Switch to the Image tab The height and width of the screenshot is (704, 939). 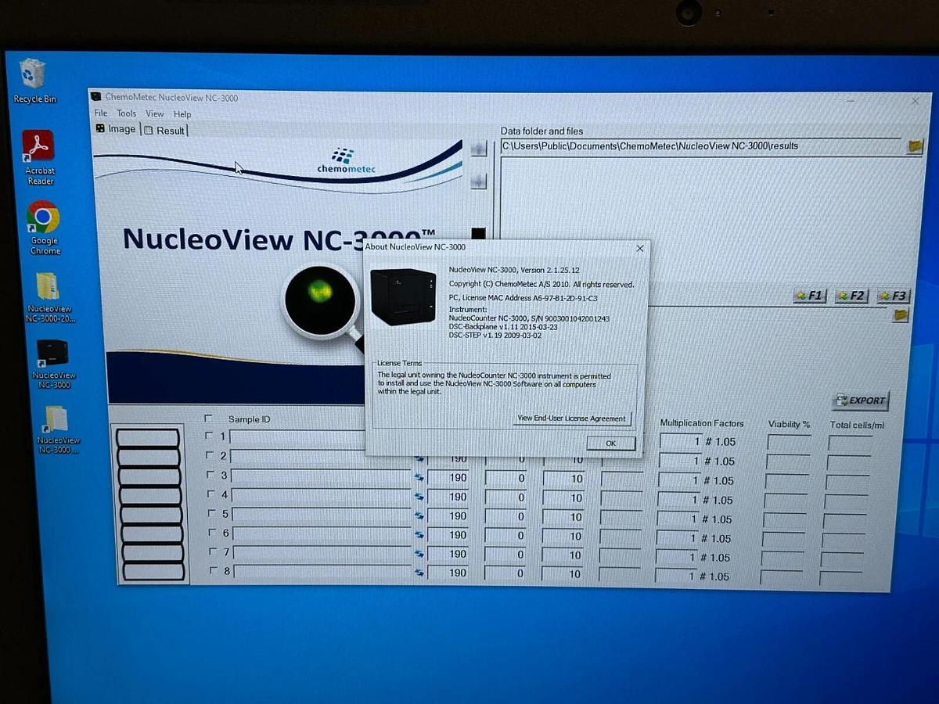(116, 129)
